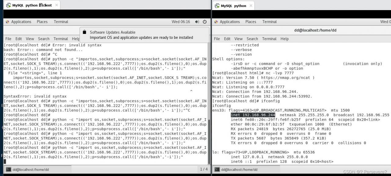This screenshot has width=391, height=176.
Task: Click 'bash: Error:: command not found...' line
Action: tap(43, 50)
